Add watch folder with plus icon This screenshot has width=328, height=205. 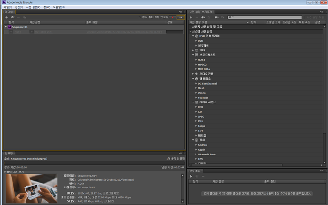point(191,176)
